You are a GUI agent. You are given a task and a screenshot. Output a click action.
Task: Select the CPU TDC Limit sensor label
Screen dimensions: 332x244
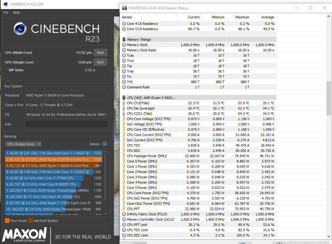[137, 230]
